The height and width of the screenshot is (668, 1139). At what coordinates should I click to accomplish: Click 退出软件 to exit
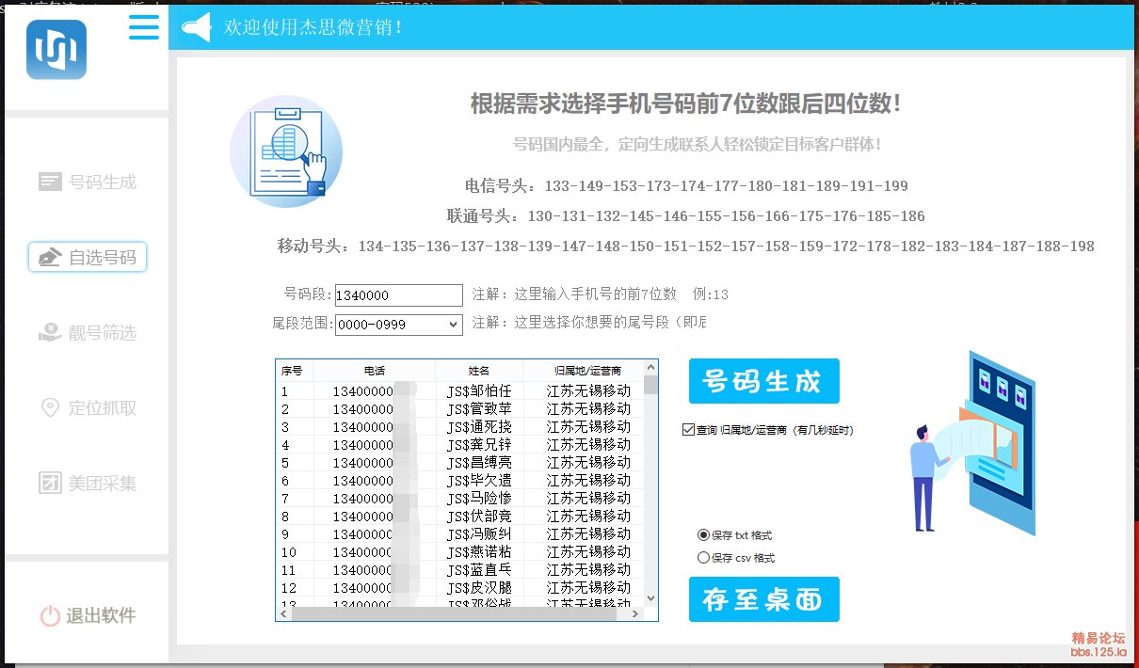click(x=88, y=616)
